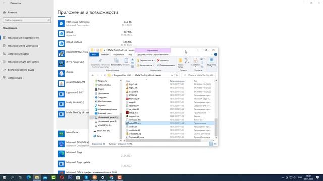Image resolution: width=323 pixels, height=181 pixels.
Task: Click Program Files (x86) breadcrumb
Action: click(x=122, y=75)
